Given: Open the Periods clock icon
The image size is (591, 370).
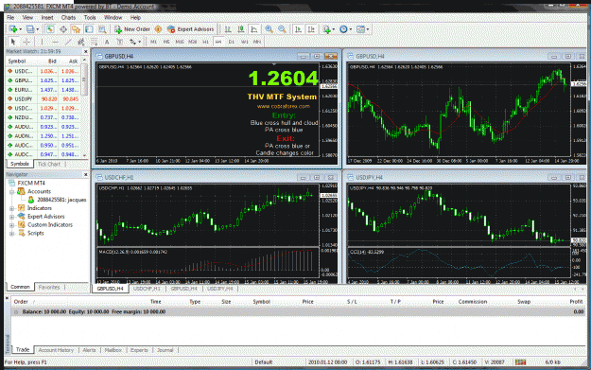Looking at the screenshot, I should 343,29.
